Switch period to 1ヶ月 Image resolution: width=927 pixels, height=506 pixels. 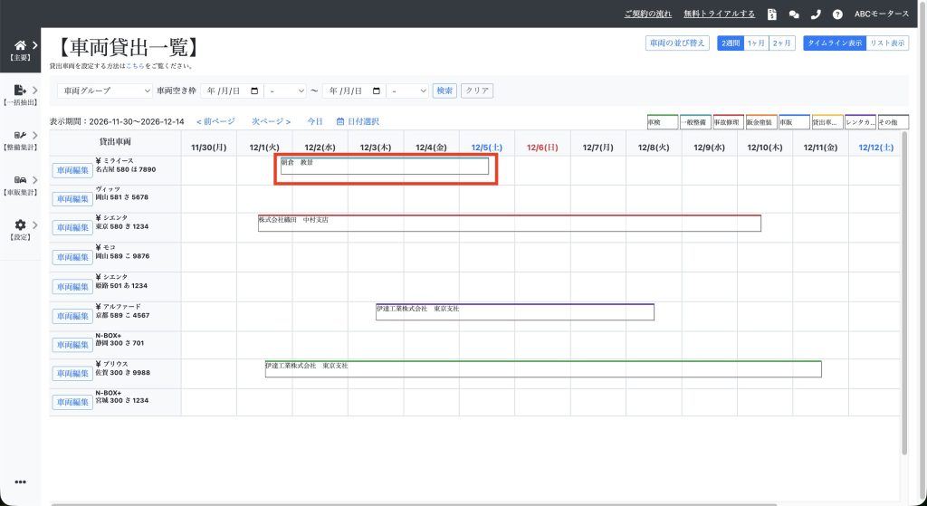[756, 43]
